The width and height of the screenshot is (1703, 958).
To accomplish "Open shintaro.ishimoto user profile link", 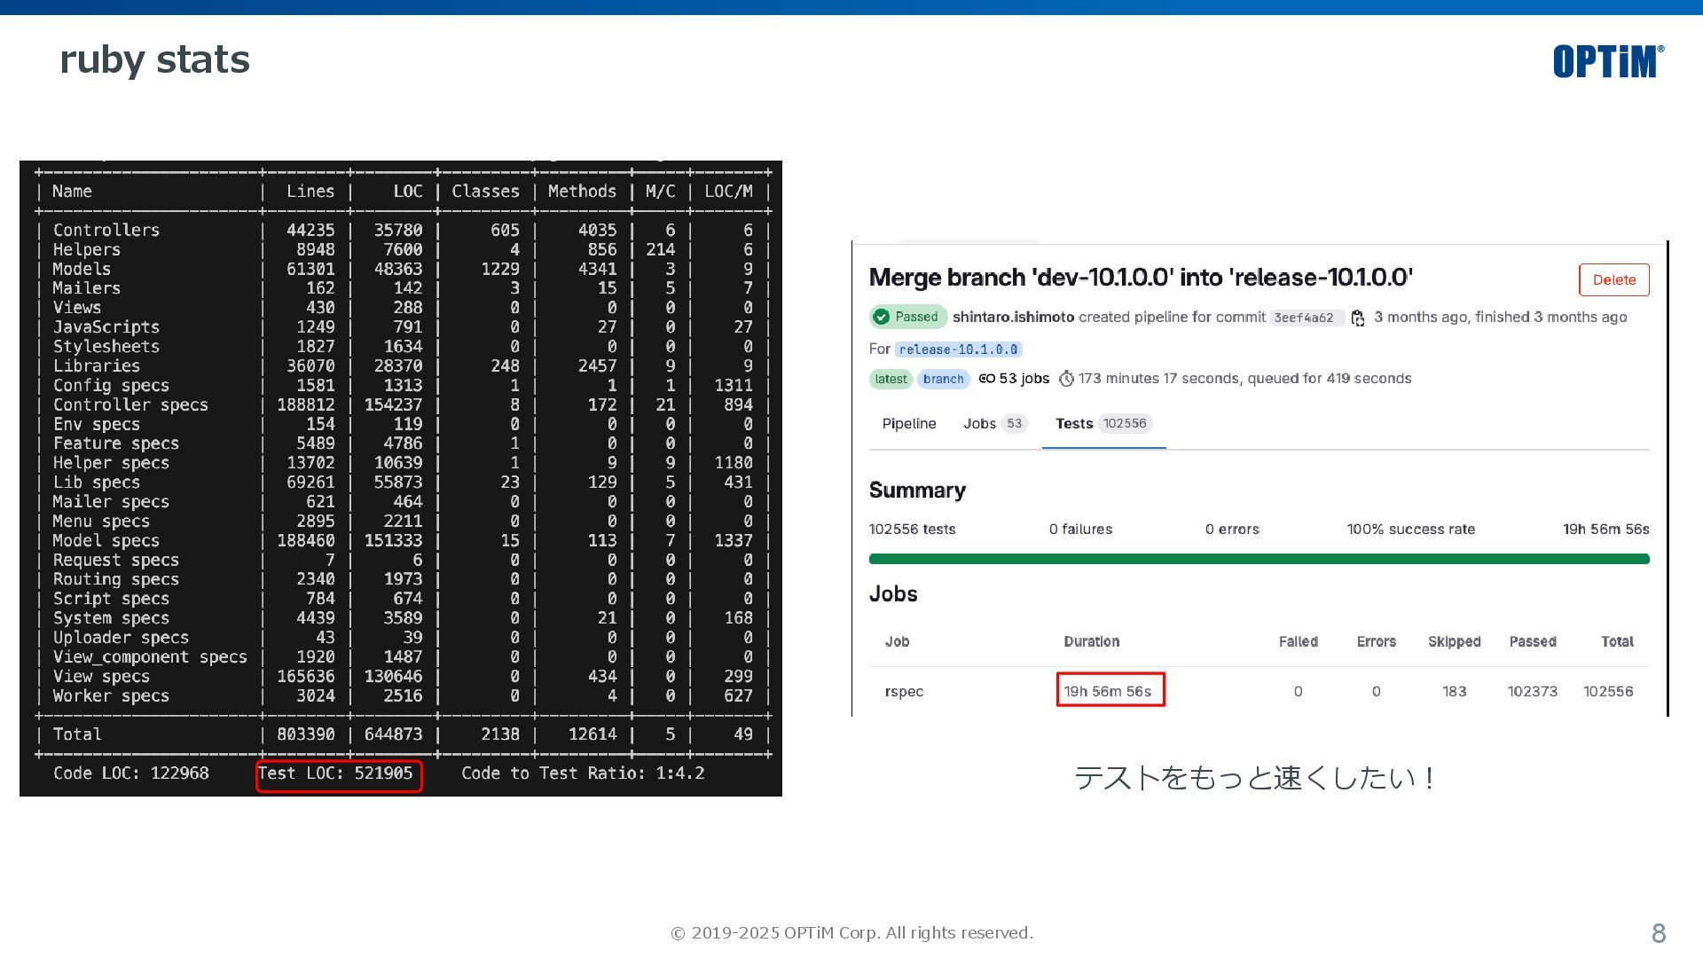I will [1013, 317].
